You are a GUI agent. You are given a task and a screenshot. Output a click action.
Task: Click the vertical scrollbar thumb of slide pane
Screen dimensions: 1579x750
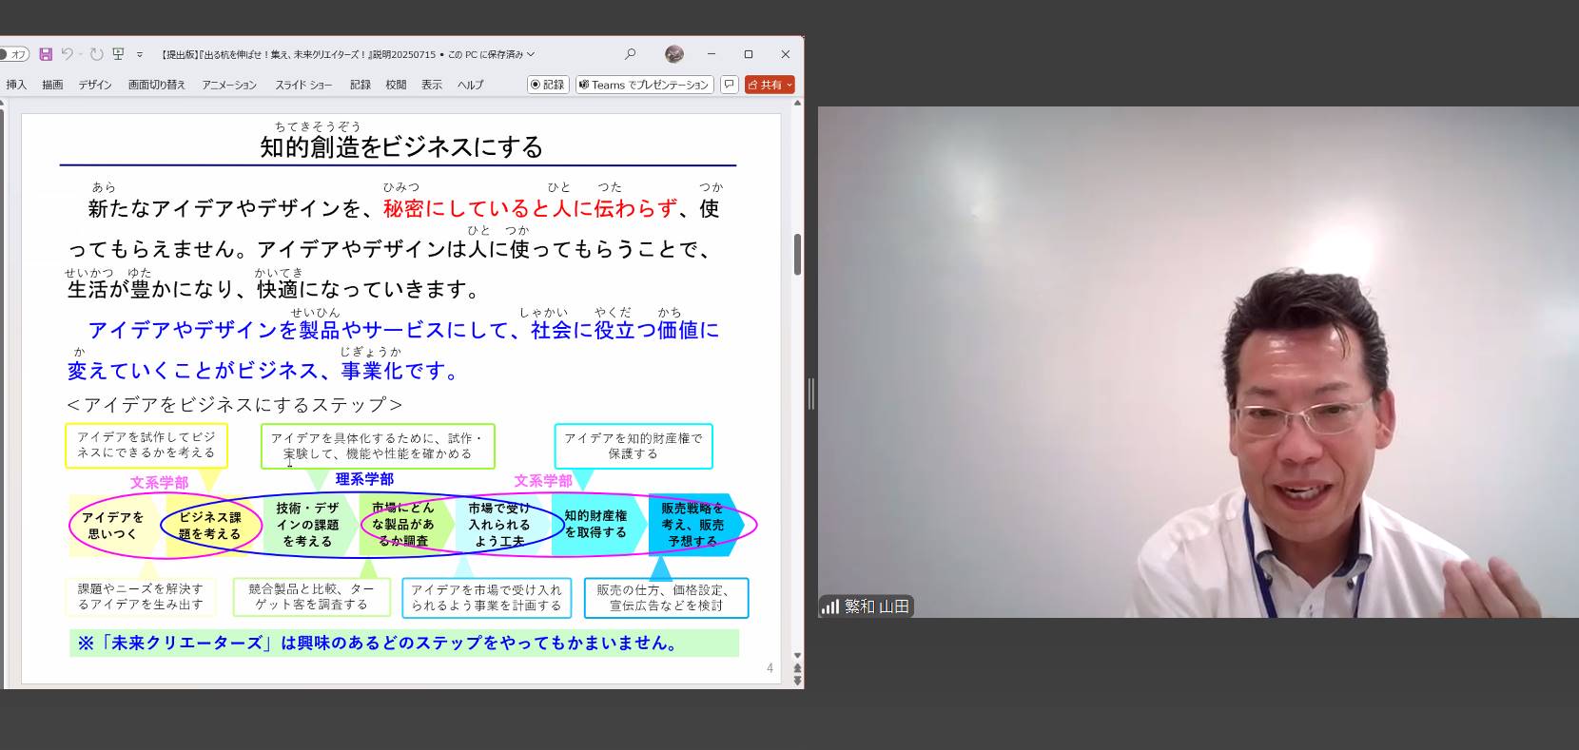797,254
